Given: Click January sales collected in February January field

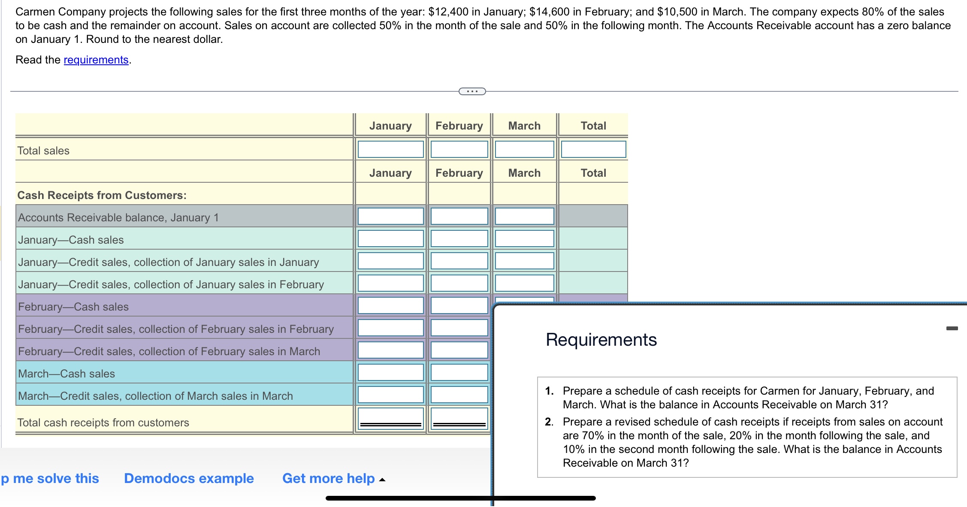Looking at the screenshot, I should coord(390,283).
